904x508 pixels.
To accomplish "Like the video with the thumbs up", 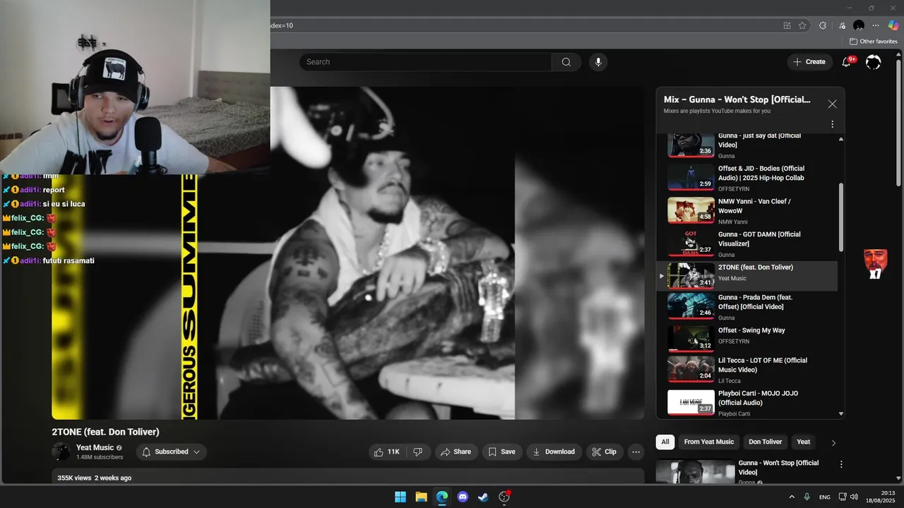I will pos(388,452).
